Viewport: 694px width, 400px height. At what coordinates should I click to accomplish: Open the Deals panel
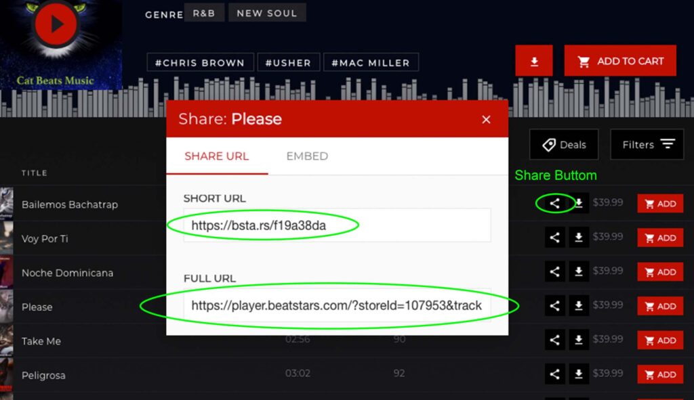pyautogui.click(x=564, y=144)
